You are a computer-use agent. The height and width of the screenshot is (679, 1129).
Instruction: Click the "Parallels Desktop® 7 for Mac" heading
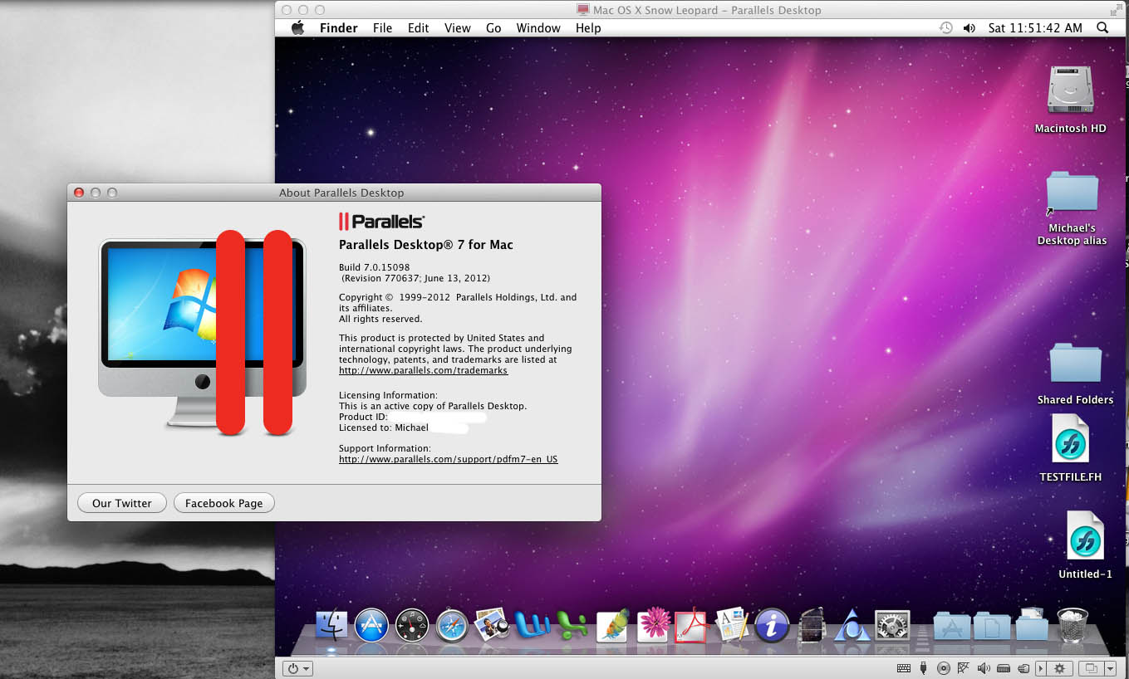pos(426,245)
